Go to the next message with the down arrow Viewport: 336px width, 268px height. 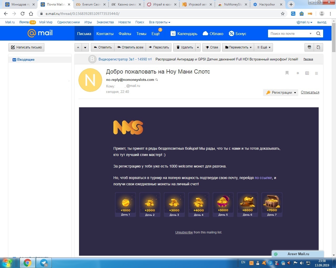tap(85, 47)
